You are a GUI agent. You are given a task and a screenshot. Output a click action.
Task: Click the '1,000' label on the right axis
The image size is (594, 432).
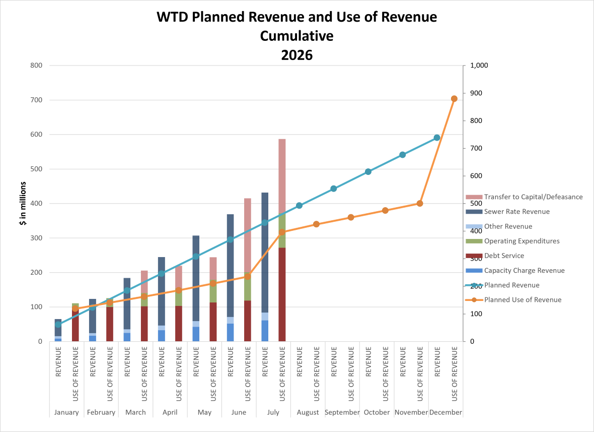pyautogui.click(x=479, y=65)
